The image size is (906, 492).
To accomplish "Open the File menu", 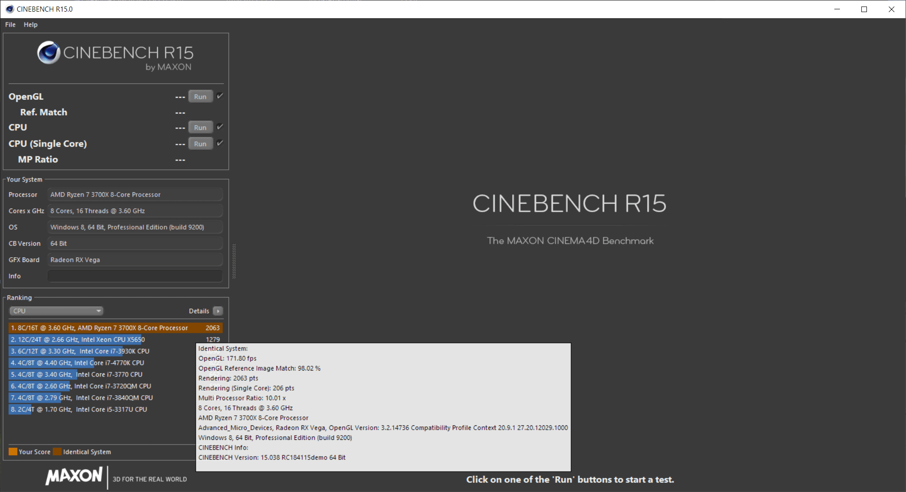I will (x=10, y=25).
